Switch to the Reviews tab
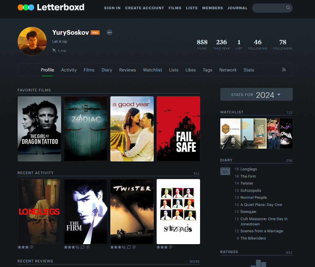Viewport: 315px width, 267px height. [x=128, y=70]
